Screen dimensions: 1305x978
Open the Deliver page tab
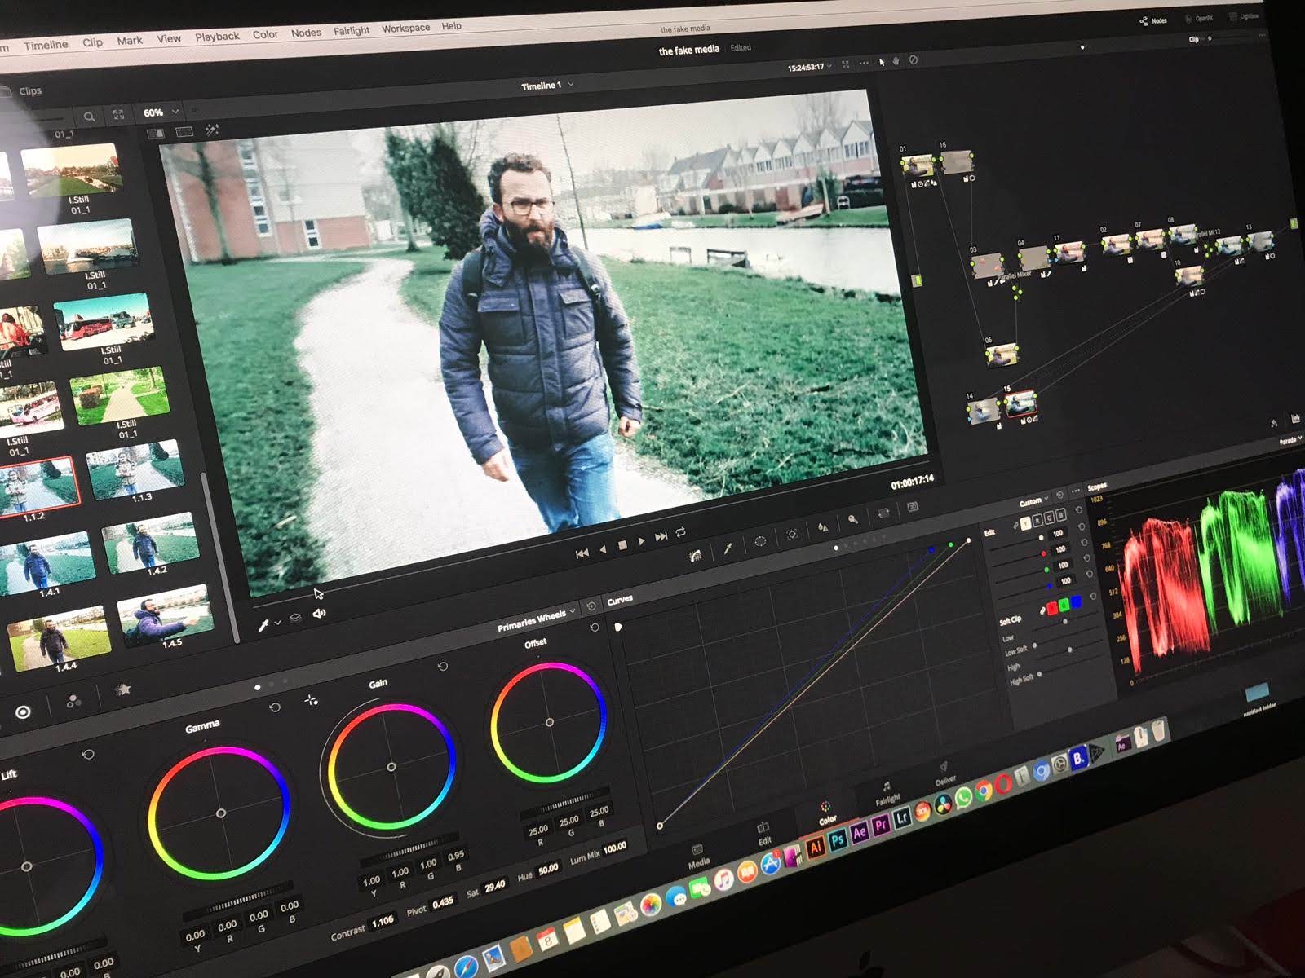(944, 773)
